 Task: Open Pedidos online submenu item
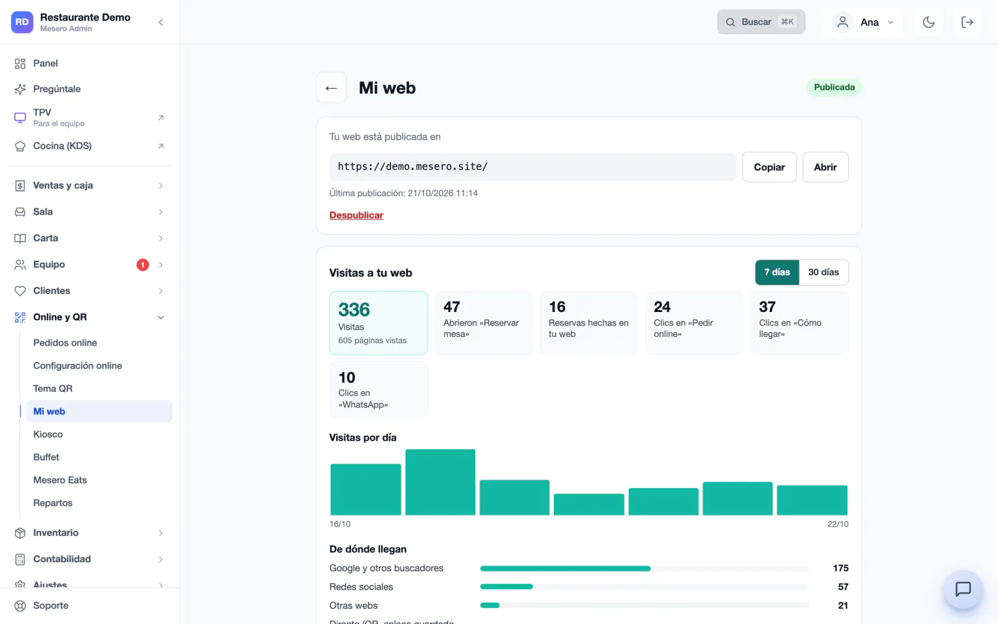[99, 343]
